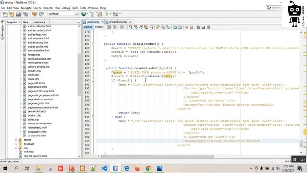Click the Stop Macro Recording icon
Screen dimensions: 307x173
click(x=192, y=27)
